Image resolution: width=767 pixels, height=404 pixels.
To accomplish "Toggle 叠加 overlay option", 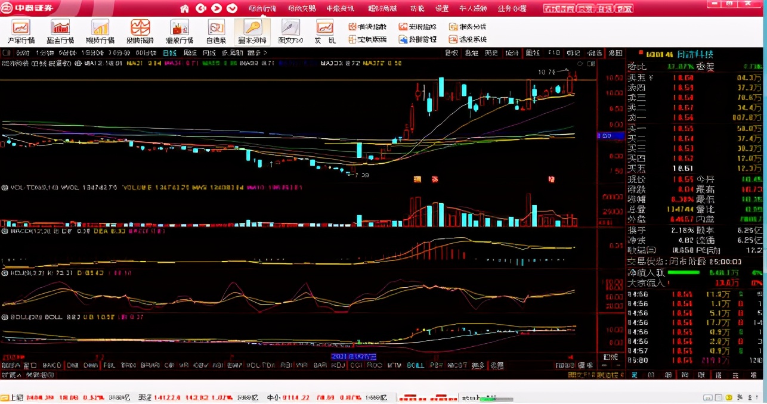I will [471, 53].
